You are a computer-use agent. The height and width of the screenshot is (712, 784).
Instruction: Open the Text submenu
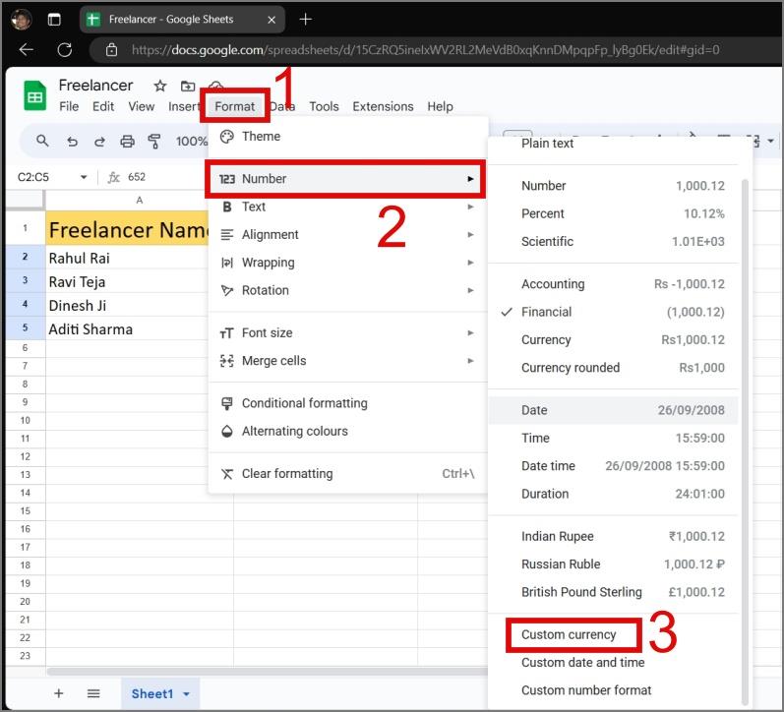[x=348, y=207]
